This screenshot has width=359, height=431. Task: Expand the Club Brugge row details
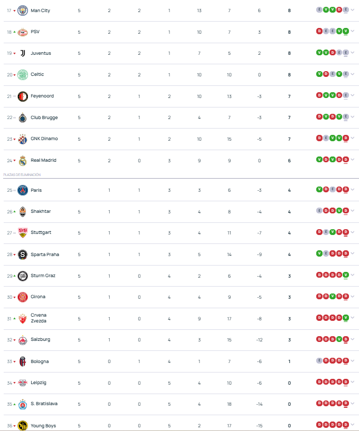click(353, 117)
